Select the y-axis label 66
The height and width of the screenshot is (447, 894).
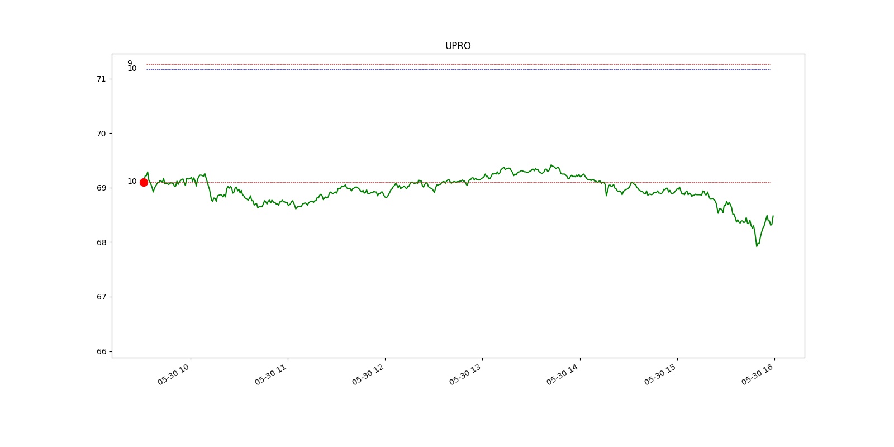pos(101,351)
